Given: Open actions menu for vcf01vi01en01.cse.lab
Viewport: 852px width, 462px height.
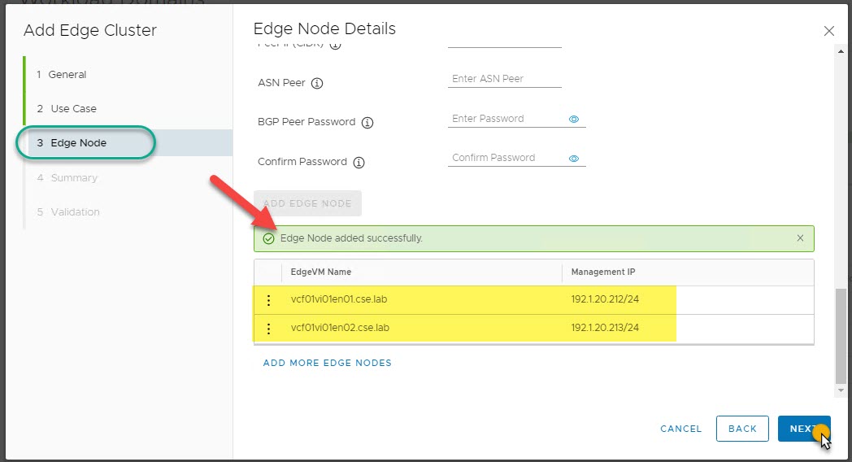Looking at the screenshot, I should [269, 300].
